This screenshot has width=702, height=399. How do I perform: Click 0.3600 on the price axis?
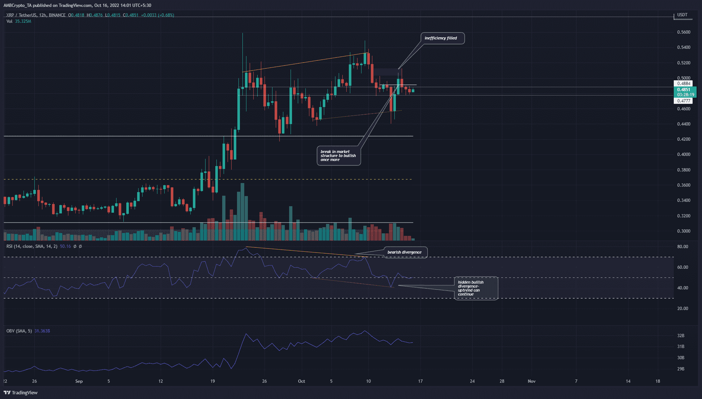(x=684, y=185)
